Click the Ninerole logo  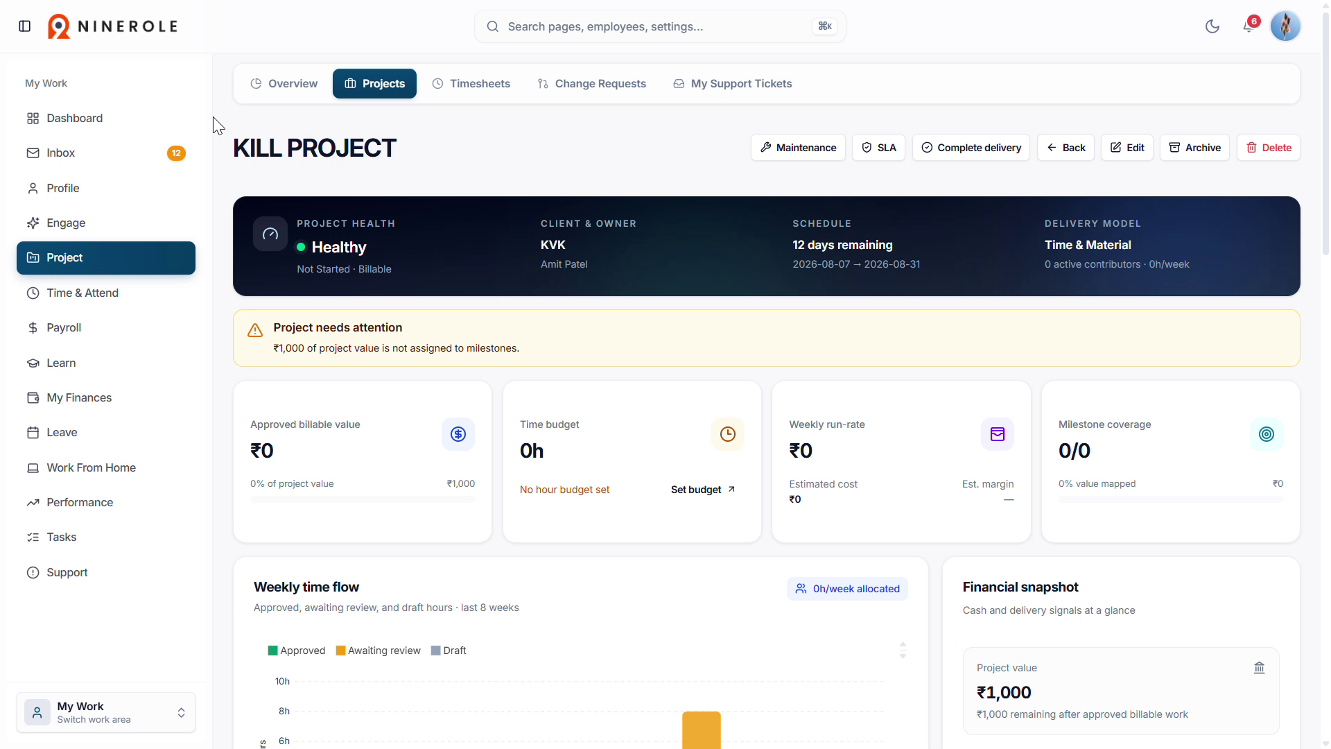click(x=113, y=26)
